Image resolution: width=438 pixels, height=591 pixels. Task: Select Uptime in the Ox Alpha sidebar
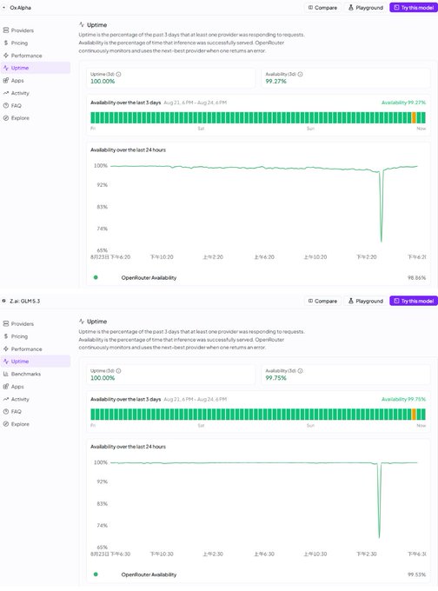coord(36,68)
